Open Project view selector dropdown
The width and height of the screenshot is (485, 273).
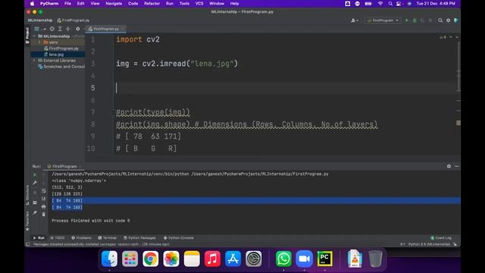click(39, 29)
